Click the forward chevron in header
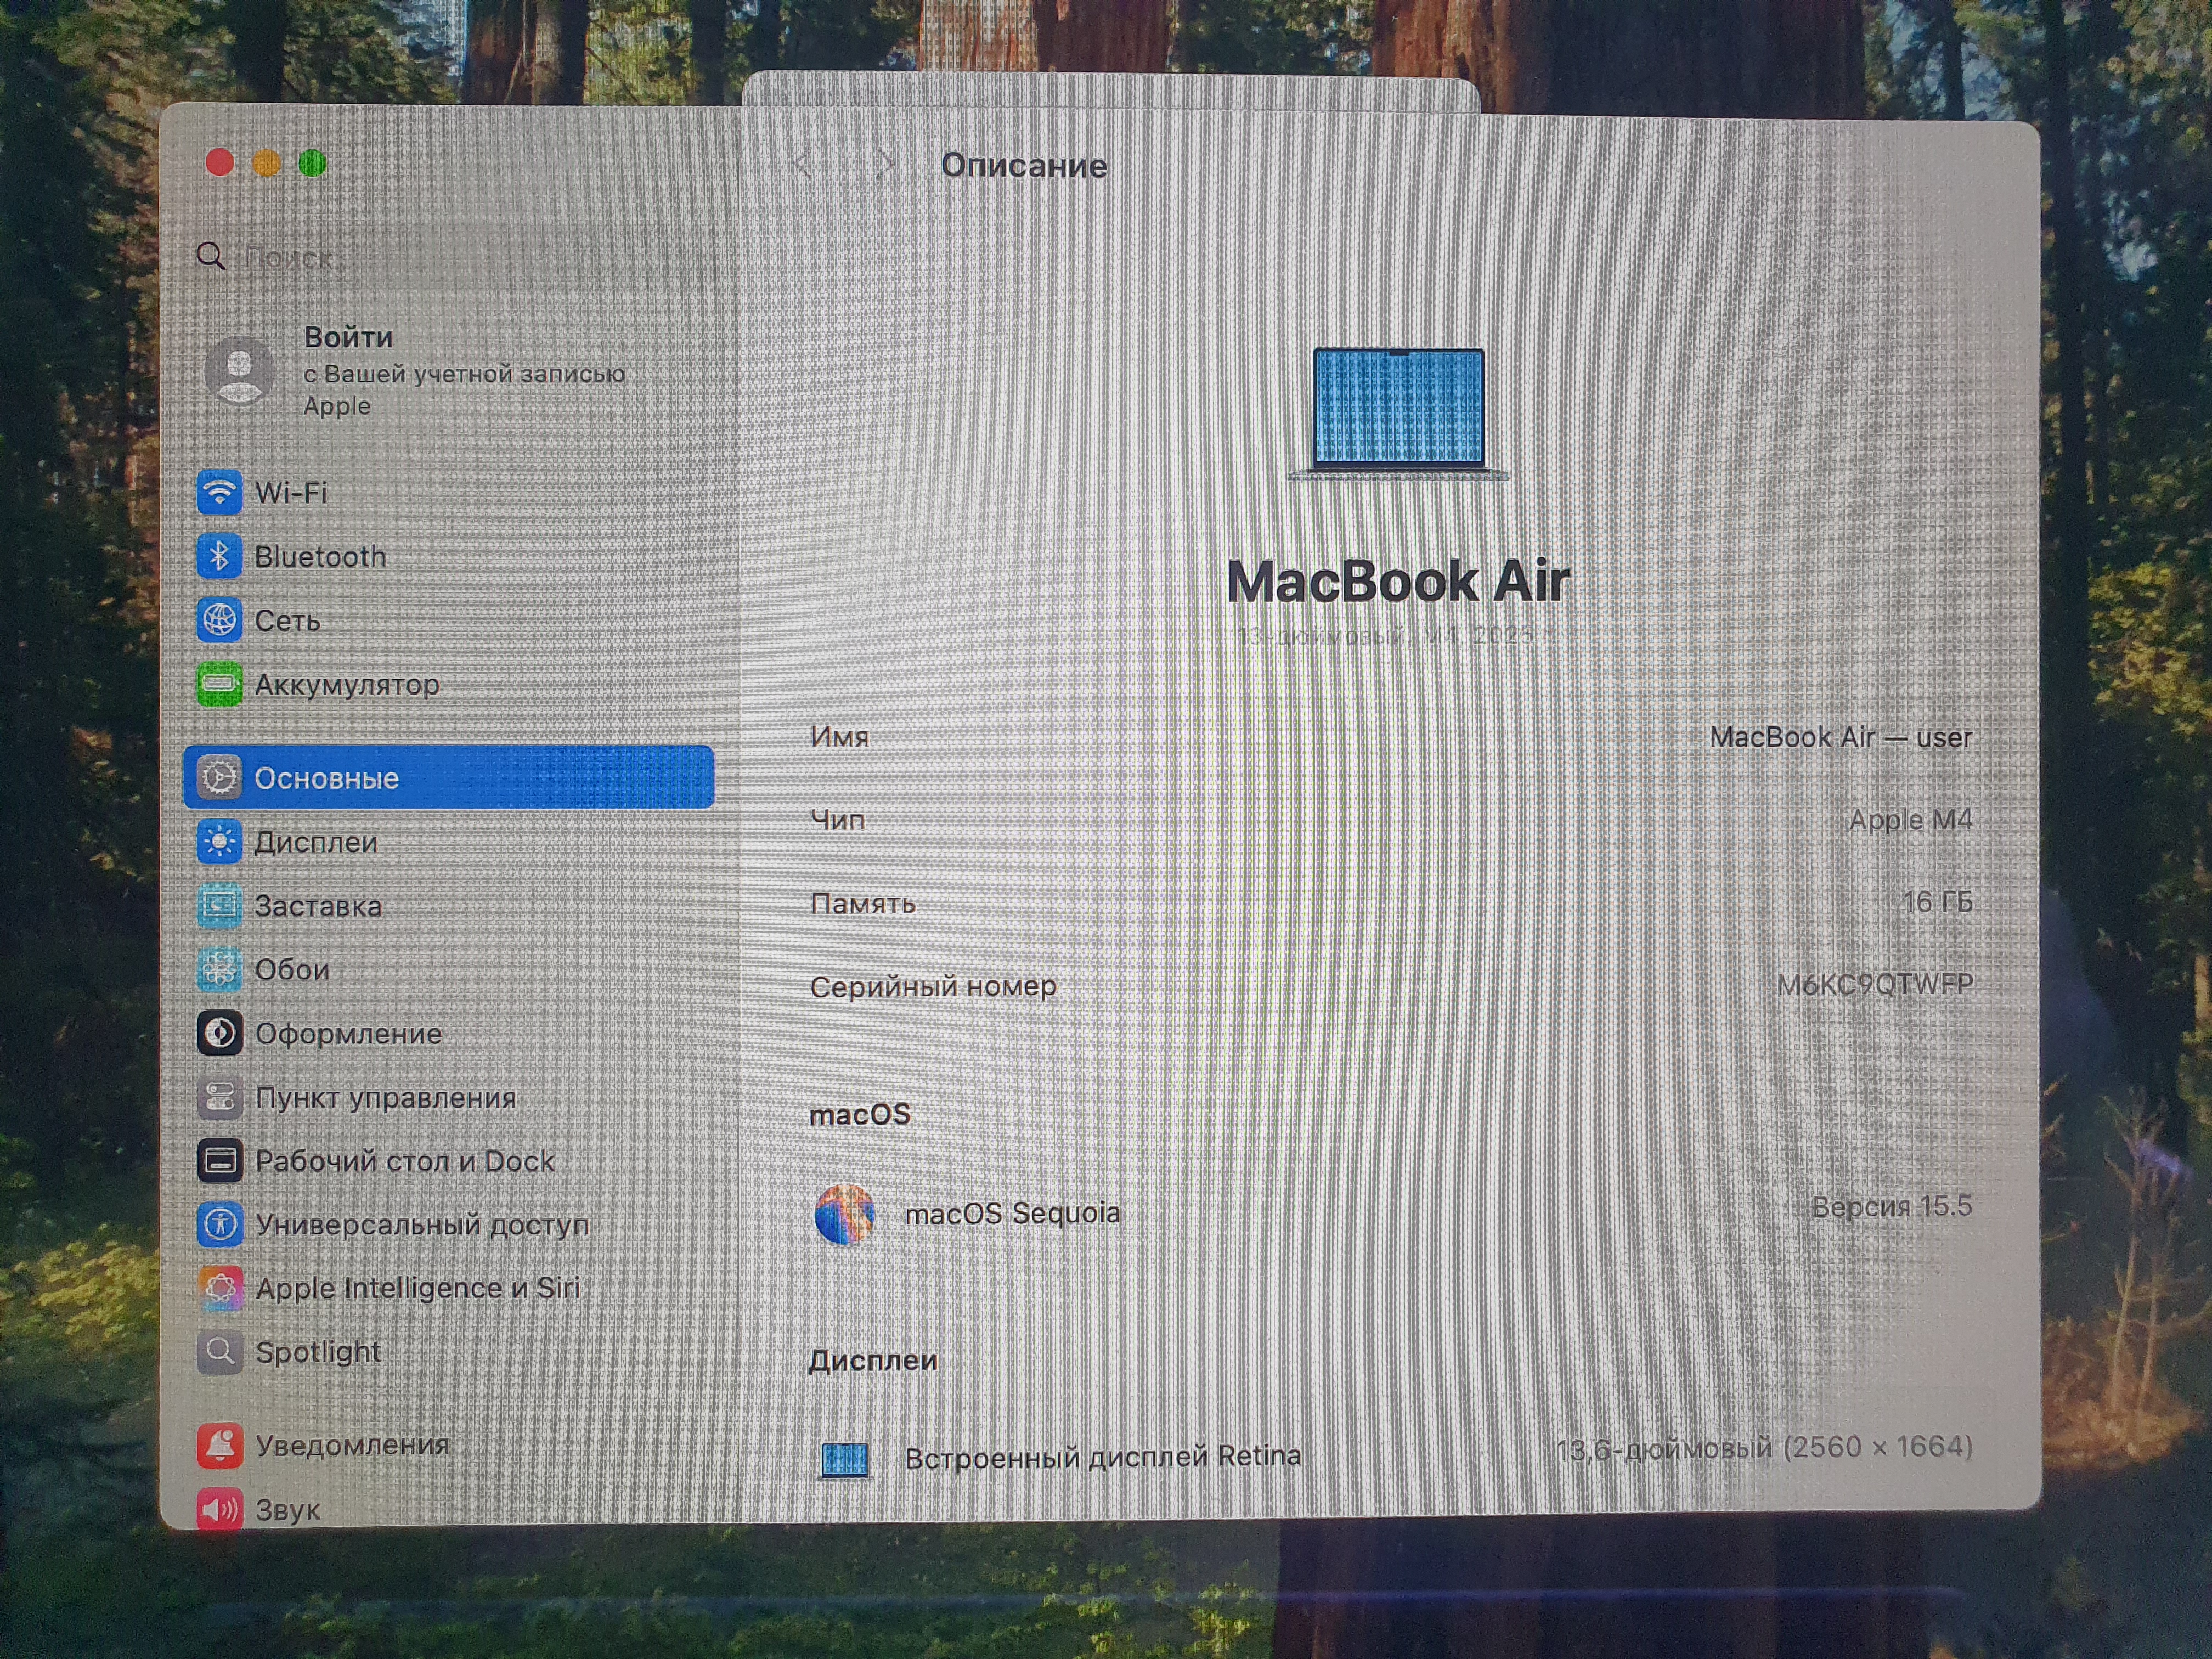This screenshot has width=2212, height=1659. 884,164
